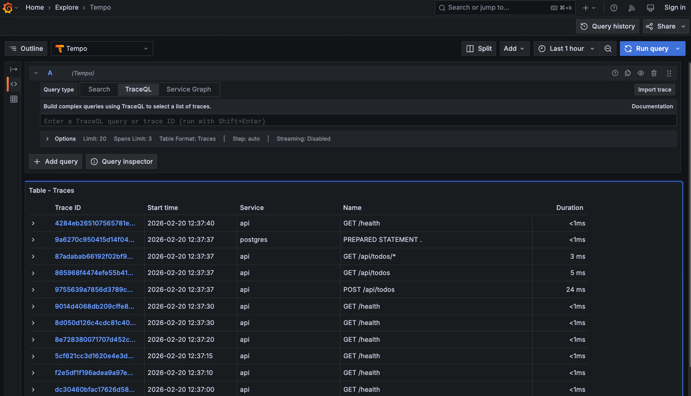This screenshot has height=396, width=691.
Task: Open the Documentation link
Action: [x=652, y=107]
